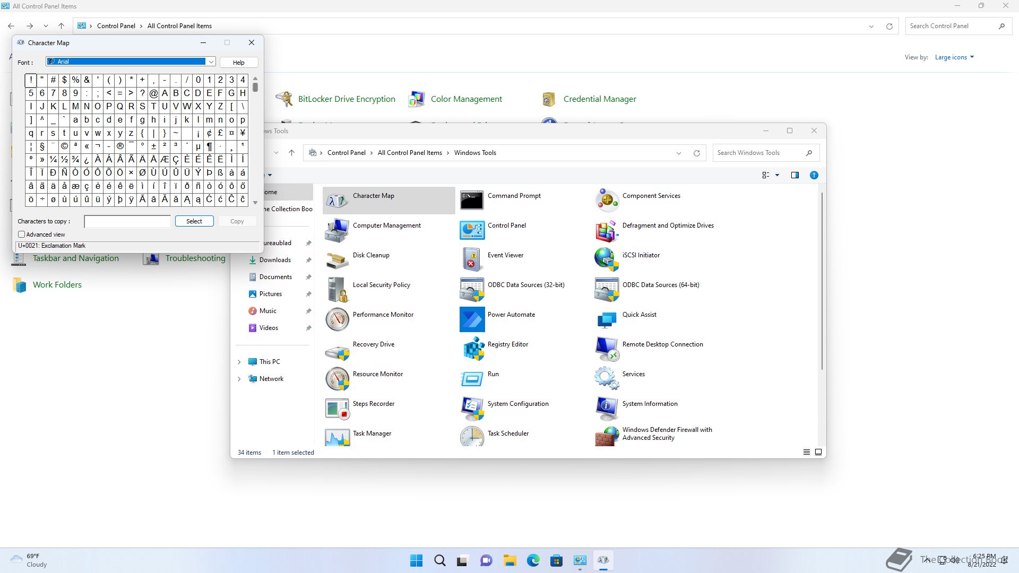1019x573 pixels.
Task: Open Command Prompt icon
Action: (x=472, y=201)
